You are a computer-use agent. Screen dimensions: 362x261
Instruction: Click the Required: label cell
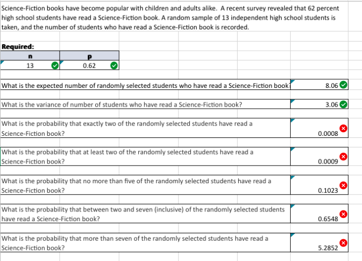click(18, 46)
